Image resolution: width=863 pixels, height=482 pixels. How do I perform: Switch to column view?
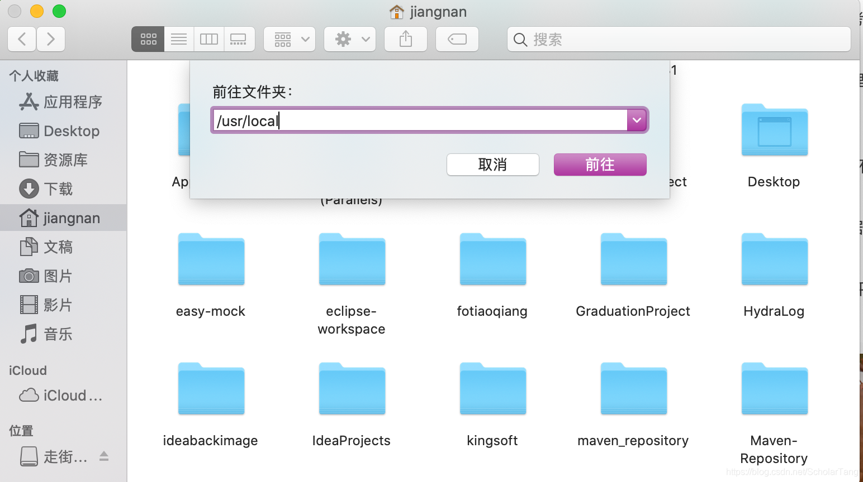pyautogui.click(x=209, y=39)
